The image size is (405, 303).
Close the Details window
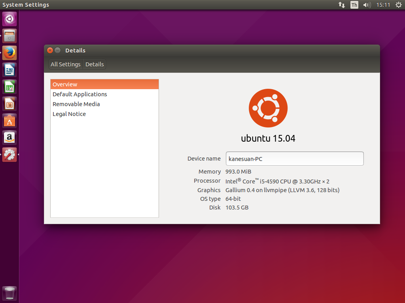(x=50, y=50)
